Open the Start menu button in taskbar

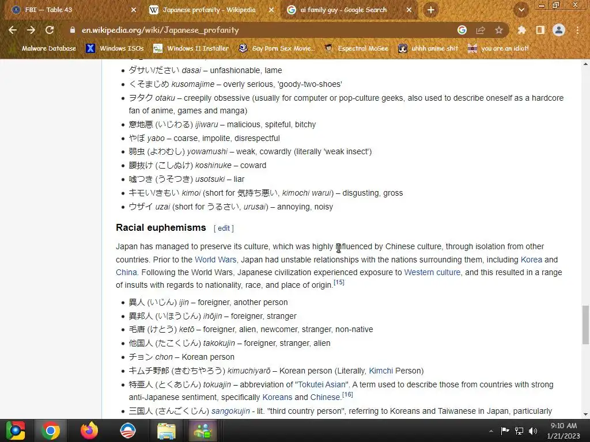click(x=16, y=430)
